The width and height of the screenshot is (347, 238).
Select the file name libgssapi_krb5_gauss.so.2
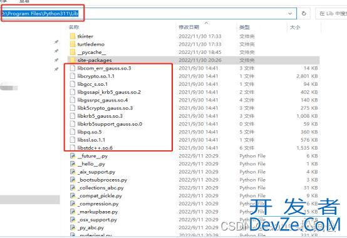pos(109,92)
